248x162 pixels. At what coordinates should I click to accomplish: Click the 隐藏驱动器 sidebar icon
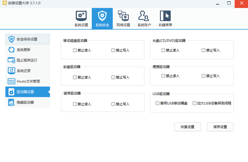(11, 102)
